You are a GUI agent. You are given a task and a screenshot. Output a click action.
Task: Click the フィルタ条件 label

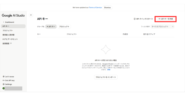145,27
